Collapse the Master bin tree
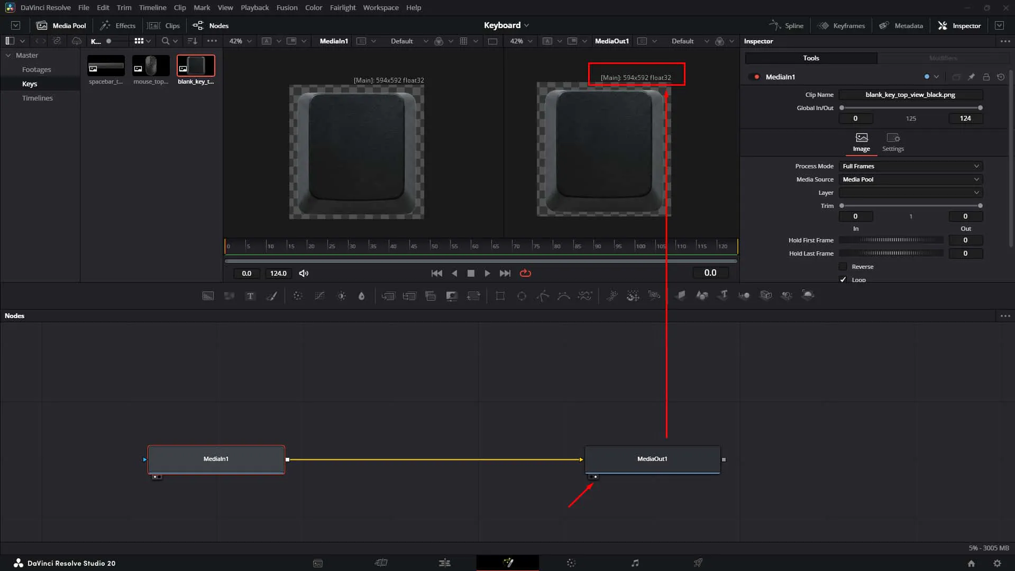The width and height of the screenshot is (1015, 571). pyautogui.click(x=8, y=55)
